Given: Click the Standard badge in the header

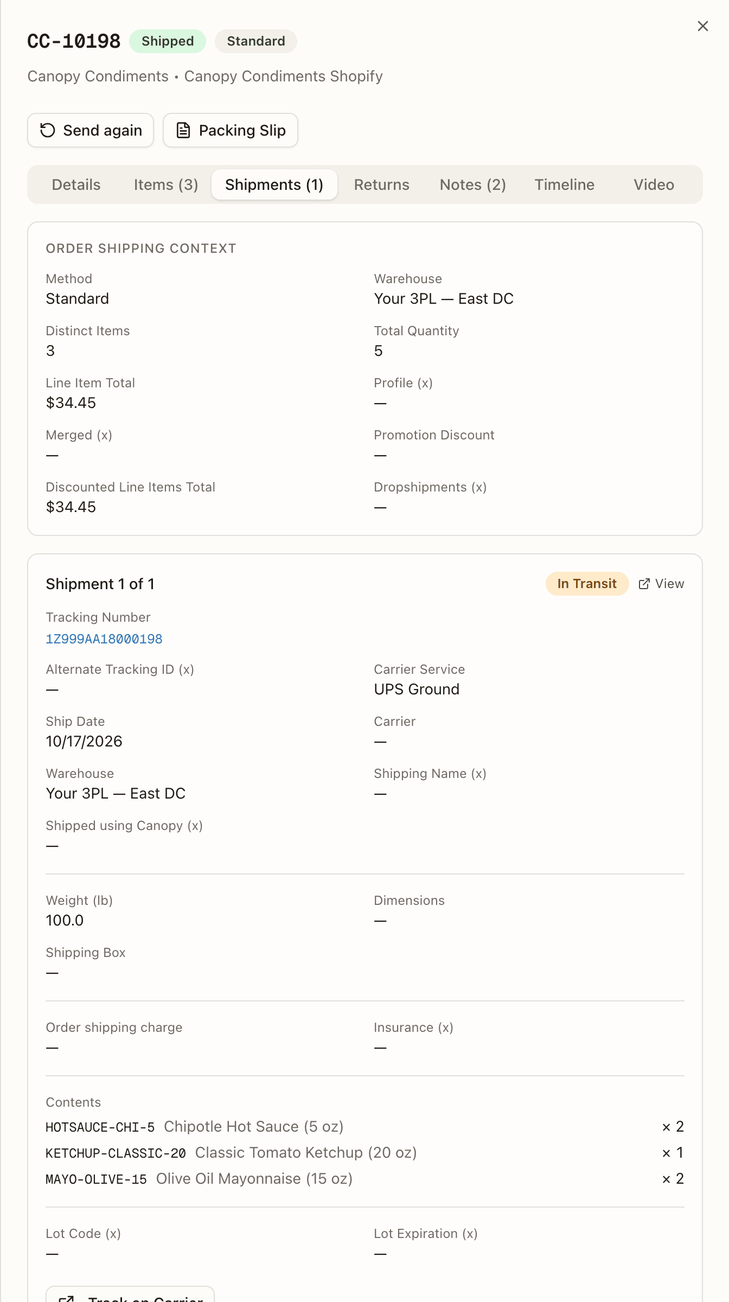Looking at the screenshot, I should point(256,41).
